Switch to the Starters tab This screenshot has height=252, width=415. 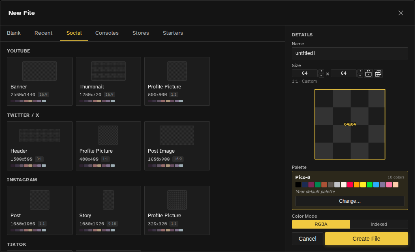[x=173, y=33]
